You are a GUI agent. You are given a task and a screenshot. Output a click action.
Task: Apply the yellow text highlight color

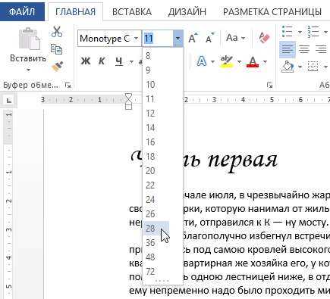click(x=227, y=61)
